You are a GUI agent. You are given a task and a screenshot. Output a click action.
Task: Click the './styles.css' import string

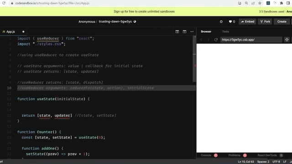point(48,44)
